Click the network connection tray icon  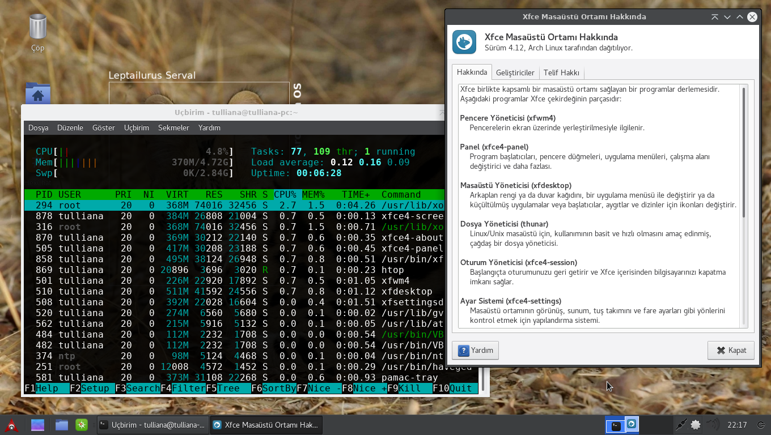coord(681,425)
